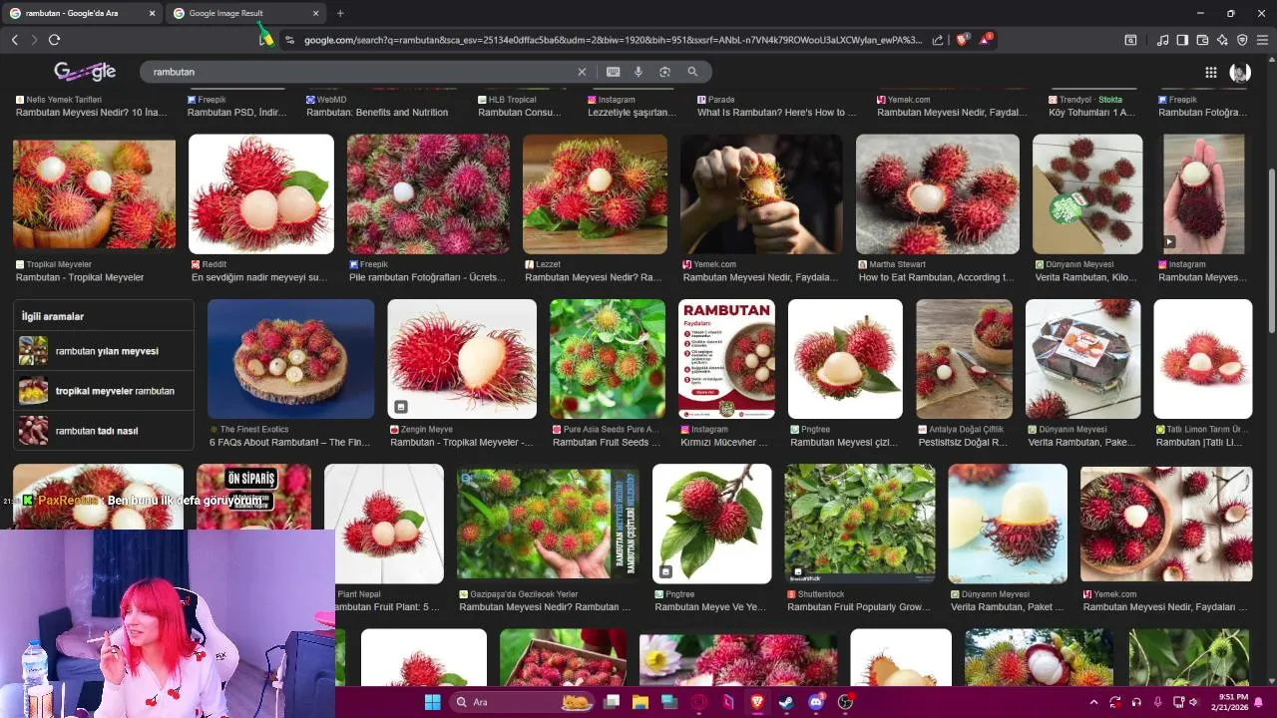The width and height of the screenshot is (1277, 718).
Task: Click the Windows taskbar 'Ara' search box
Action: point(522,702)
